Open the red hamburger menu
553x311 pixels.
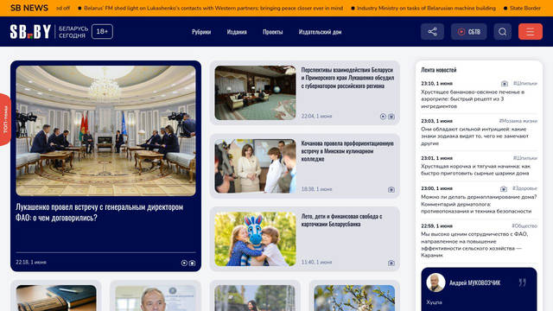531,32
